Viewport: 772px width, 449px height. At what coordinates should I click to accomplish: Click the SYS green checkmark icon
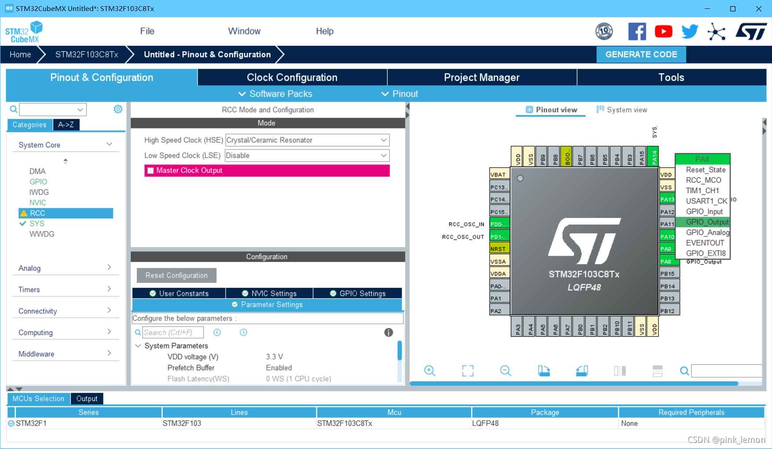23,224
